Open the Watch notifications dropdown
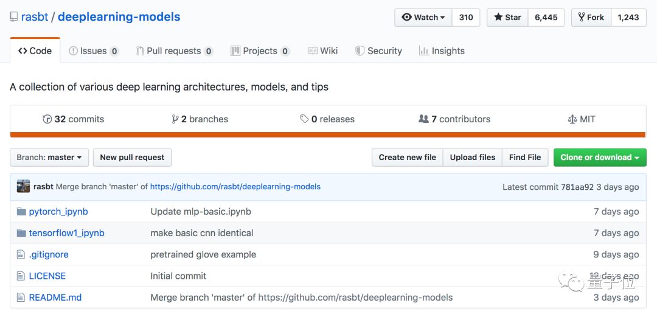Screen dimensions: 657x311 click(423, 18)
